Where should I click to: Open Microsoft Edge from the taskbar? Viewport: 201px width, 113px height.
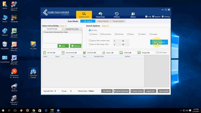point(46,110)
